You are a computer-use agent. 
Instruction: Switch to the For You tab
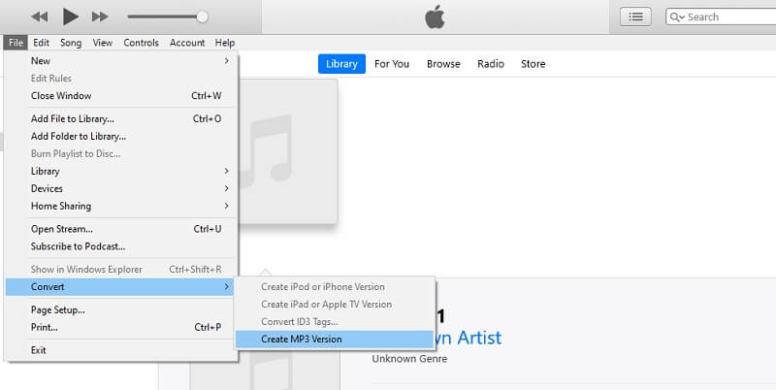pyautogui.click(x=392, y=64)
